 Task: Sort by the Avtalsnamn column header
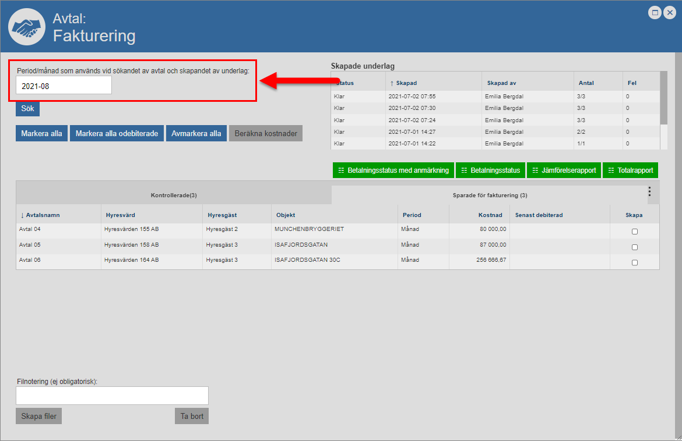(x=41, y=215)
